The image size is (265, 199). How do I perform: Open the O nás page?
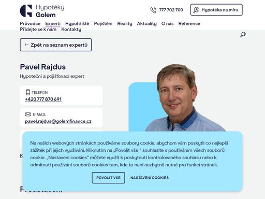tap(167, 23)
